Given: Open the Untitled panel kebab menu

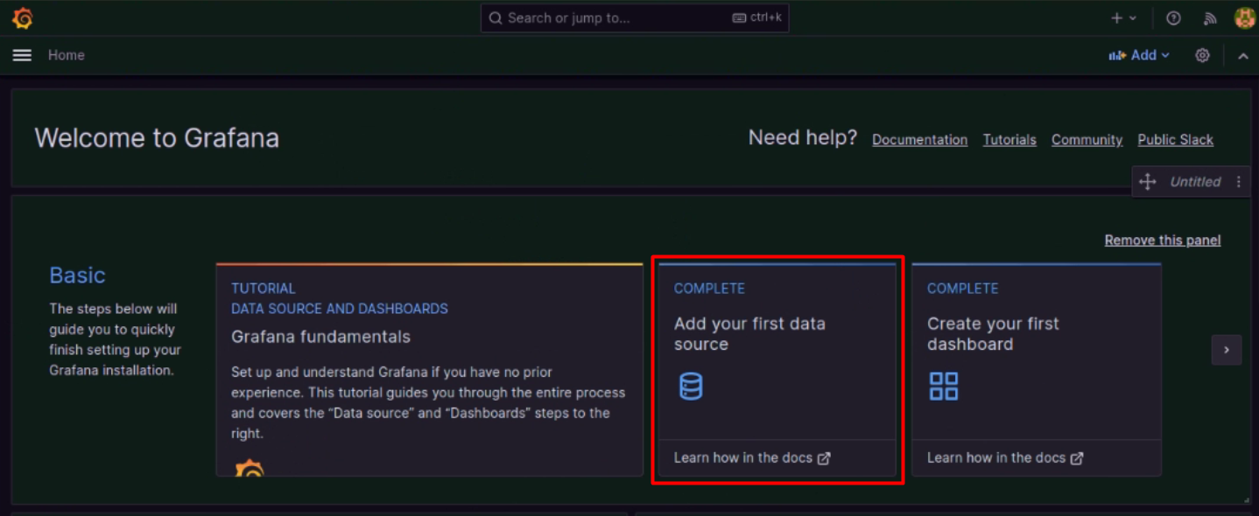Looking at the screenshot, I should [1239, 181].
